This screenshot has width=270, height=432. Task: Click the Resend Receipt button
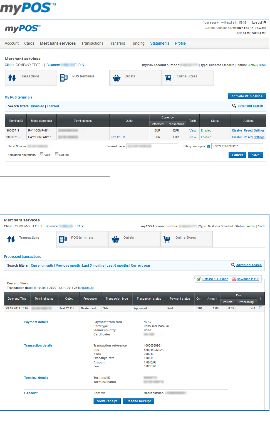pyautogui.click(x=138, y=401)
